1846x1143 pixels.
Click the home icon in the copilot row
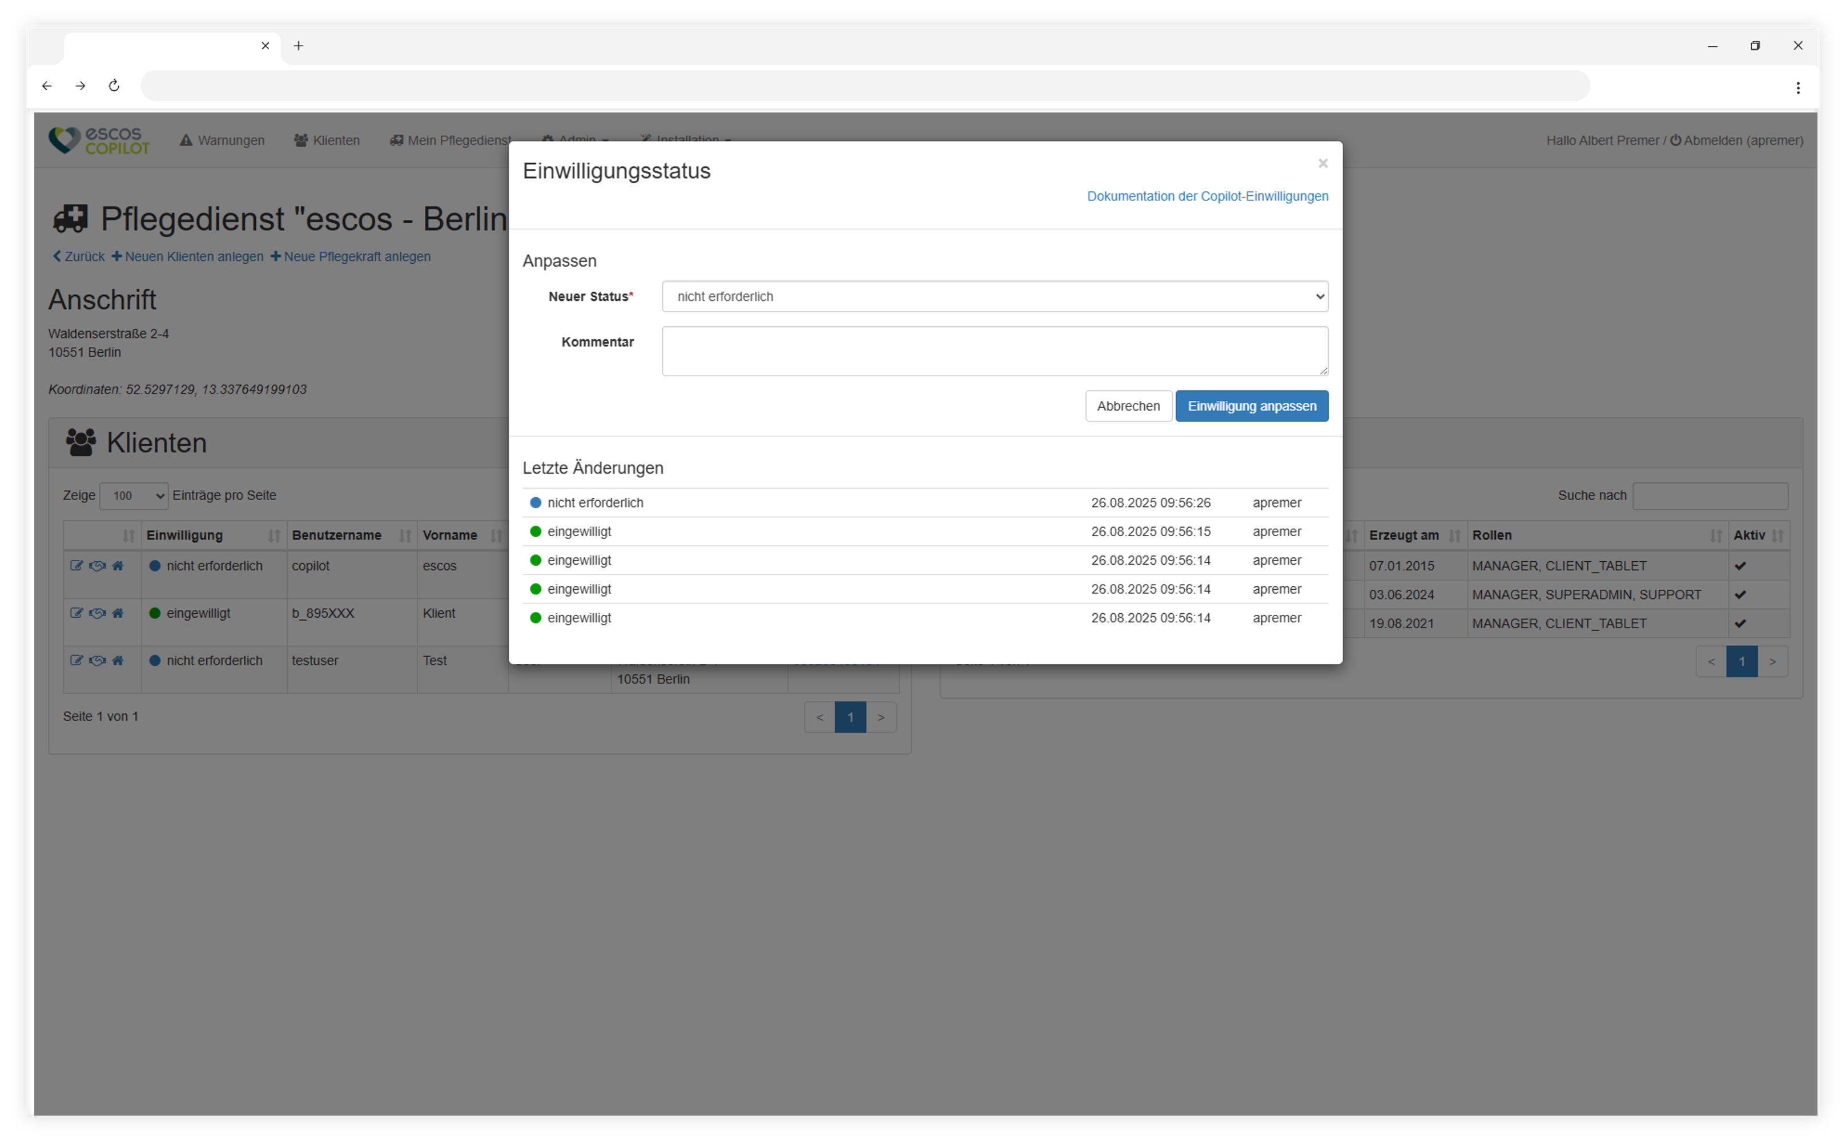pos(118,565)
